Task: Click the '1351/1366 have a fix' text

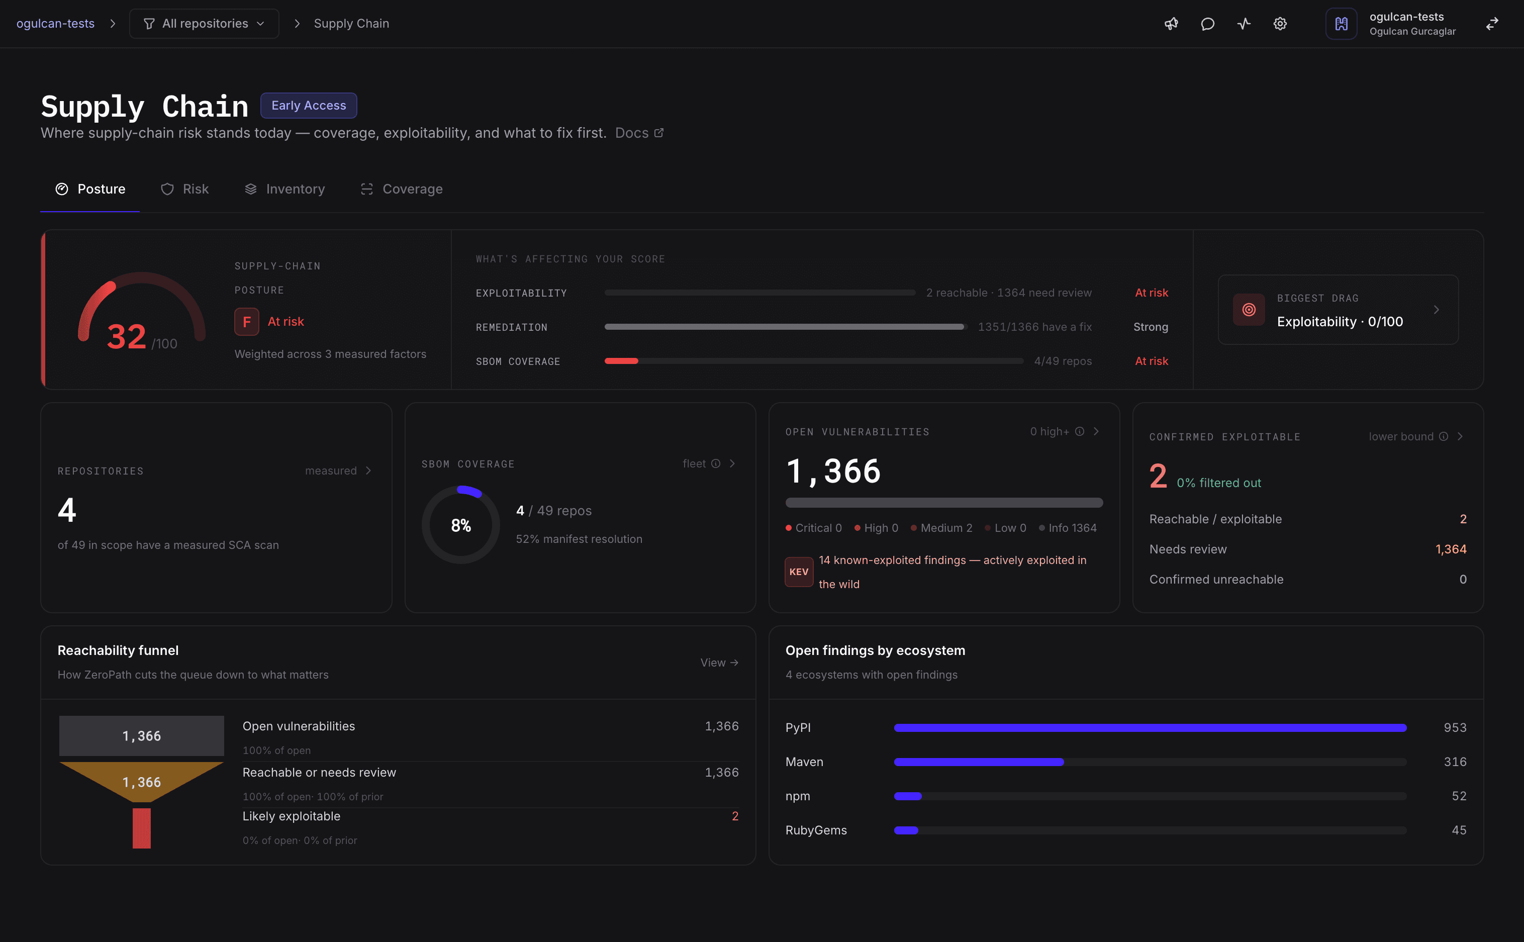Action: (1034, 327)
